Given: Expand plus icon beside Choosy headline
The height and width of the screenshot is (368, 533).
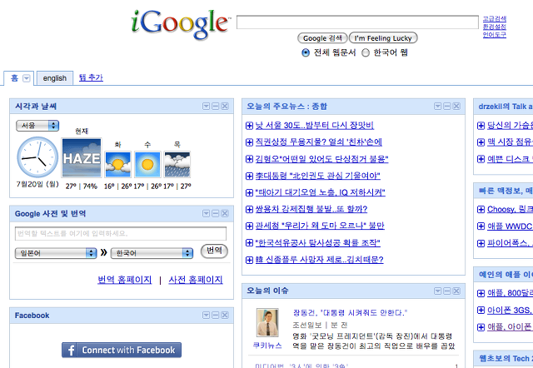Looking at the screenshot, I should pos(481,209).
